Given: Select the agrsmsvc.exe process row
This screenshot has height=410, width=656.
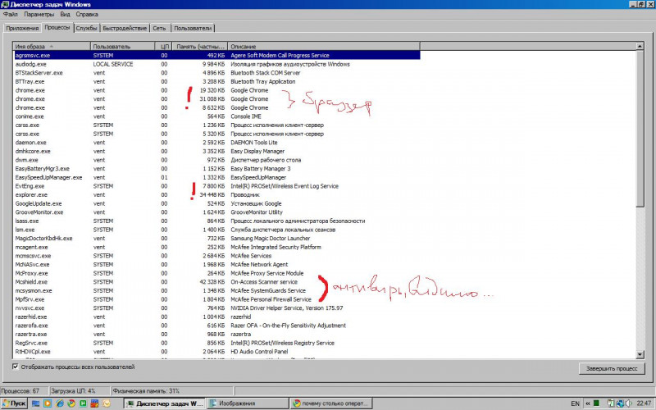Looking at the screenshot, I should click(x=216, y=55).
